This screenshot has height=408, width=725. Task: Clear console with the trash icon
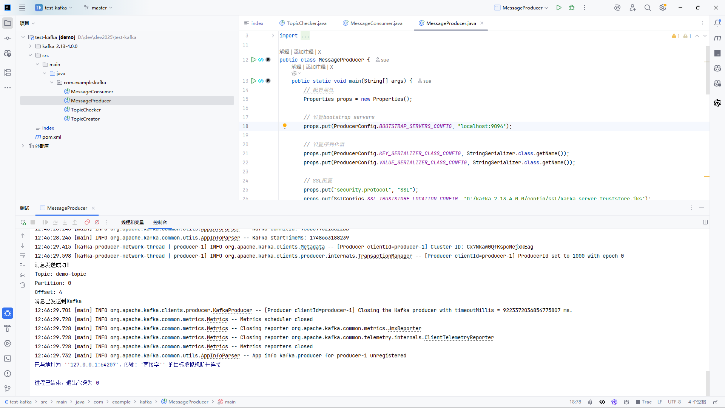(23, 285)
